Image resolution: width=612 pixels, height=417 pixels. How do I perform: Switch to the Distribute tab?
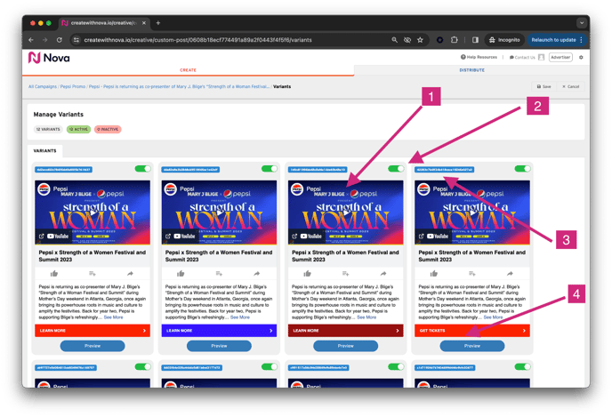pos(471,69)
